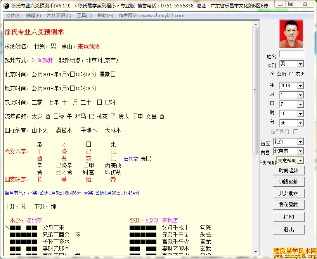Click the yin-yang app icon in title bar
Image resolution: width=317 pixels, height=259 pixels.
tap(5, 5)
